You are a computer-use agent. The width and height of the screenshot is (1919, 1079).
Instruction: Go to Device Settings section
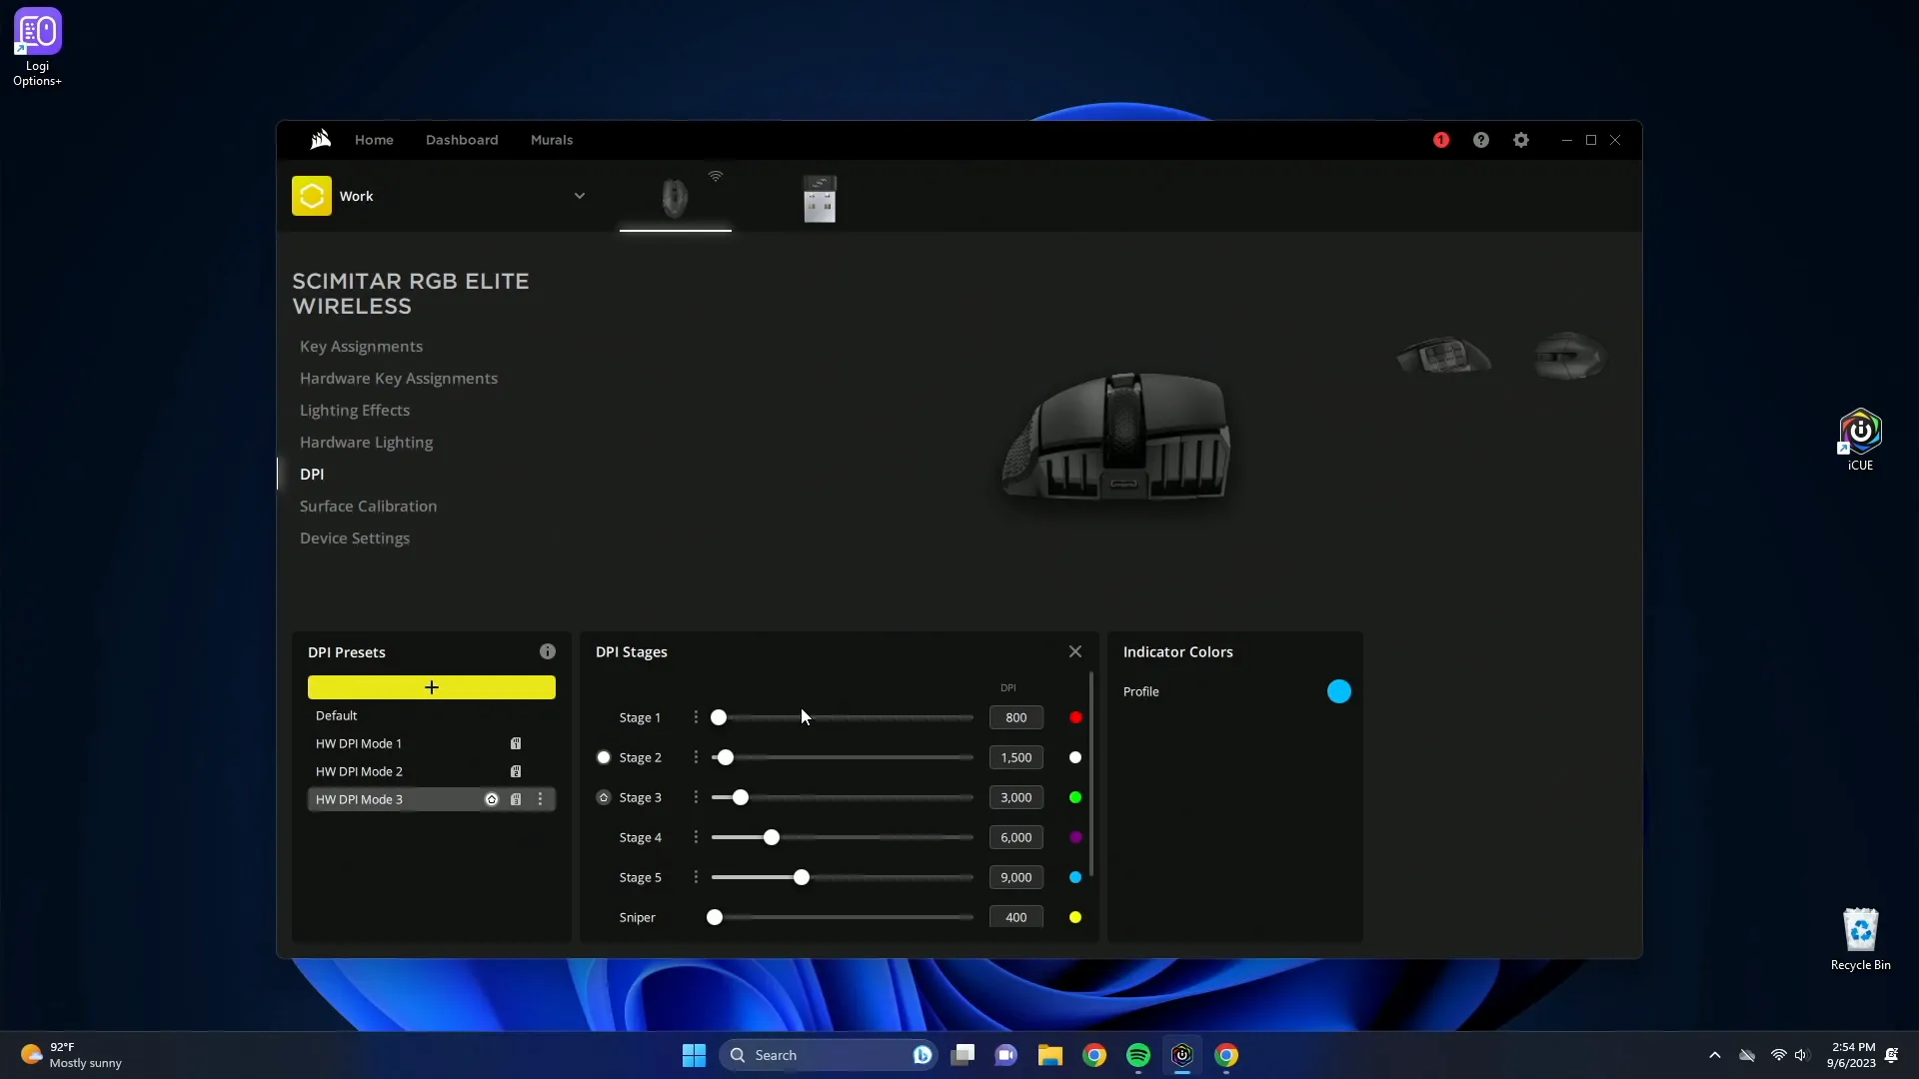pos(355,539)
